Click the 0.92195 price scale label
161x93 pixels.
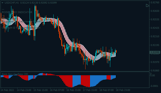(155, 45)
